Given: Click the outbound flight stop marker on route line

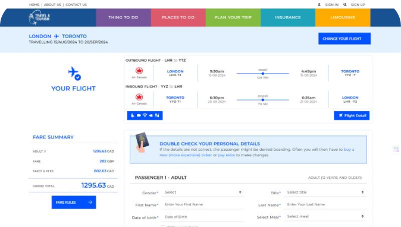Looking at the screenshot, I should coord(262,74).
